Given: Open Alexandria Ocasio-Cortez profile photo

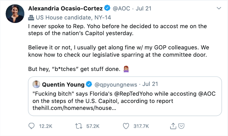Looking at the screenshot, I should click(15, 14).
